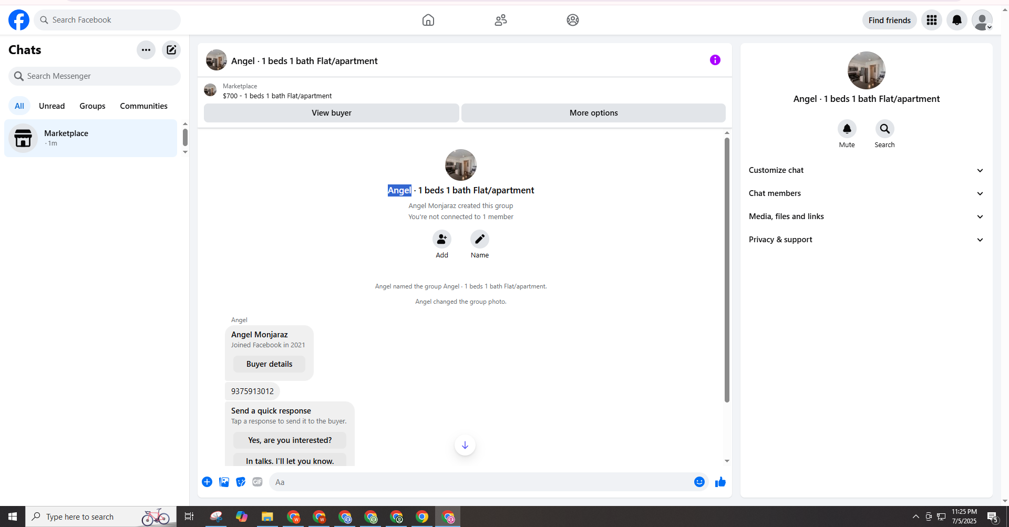Click the jump-to-latest down arrow button
This screenshot has width=1009, height=527.
pos(465,445)
